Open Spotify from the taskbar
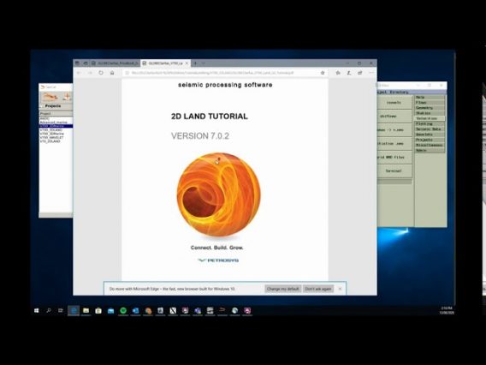This screenshot has height=365, width=486. [x=123, y=310]
